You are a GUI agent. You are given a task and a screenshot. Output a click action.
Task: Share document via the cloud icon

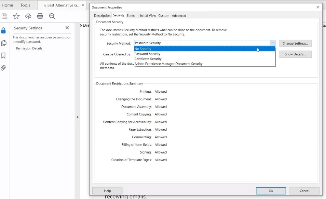(28, 16)
